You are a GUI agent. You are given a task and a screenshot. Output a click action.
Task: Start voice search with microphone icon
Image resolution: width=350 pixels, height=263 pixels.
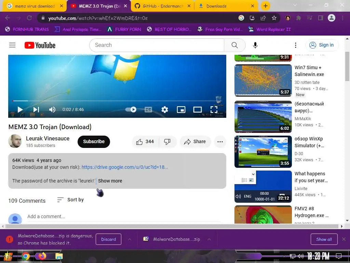(255, 45)
